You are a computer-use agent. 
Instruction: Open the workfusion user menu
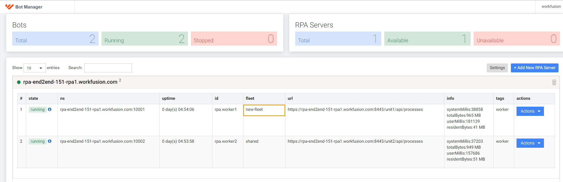pyautogui.click(x=551, y=7)
